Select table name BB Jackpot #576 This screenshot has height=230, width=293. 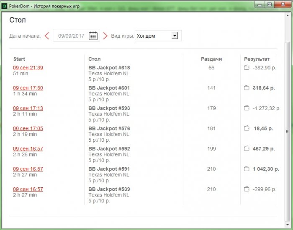click(x=109, y=128)
